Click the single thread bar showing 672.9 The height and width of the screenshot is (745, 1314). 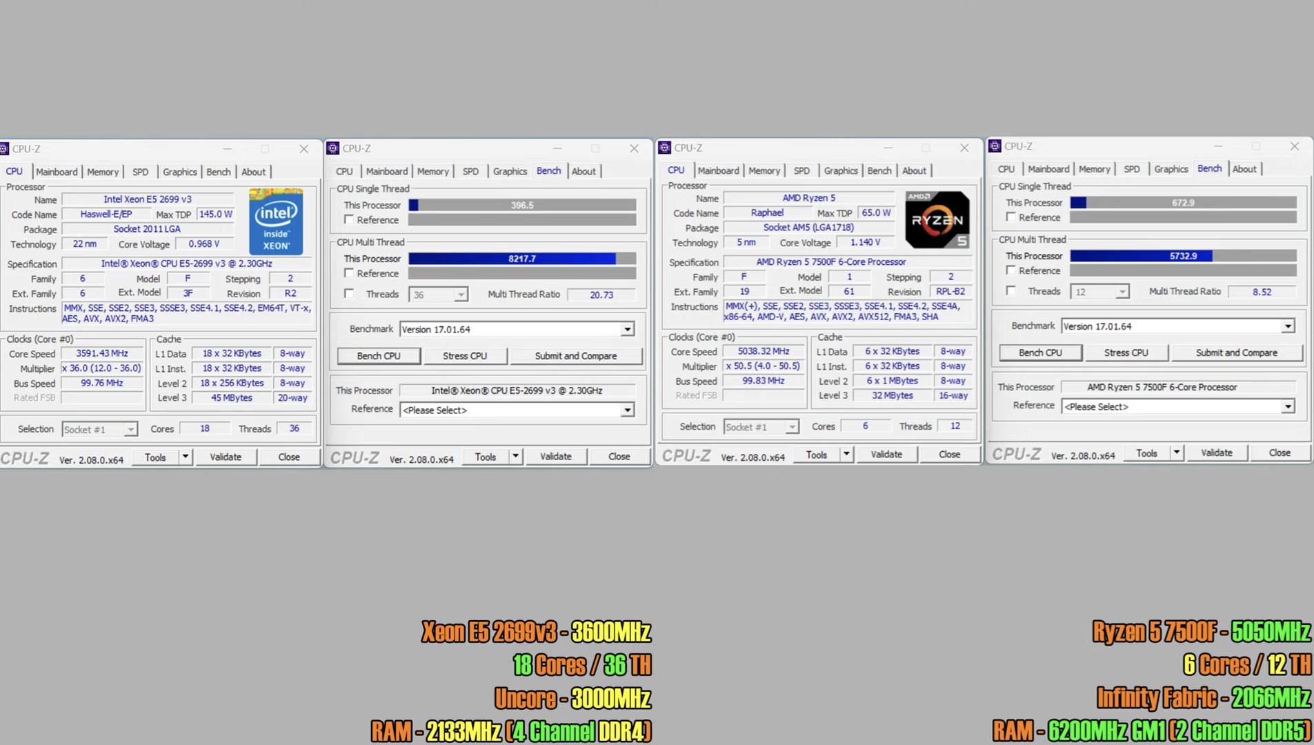(1183, 202)
